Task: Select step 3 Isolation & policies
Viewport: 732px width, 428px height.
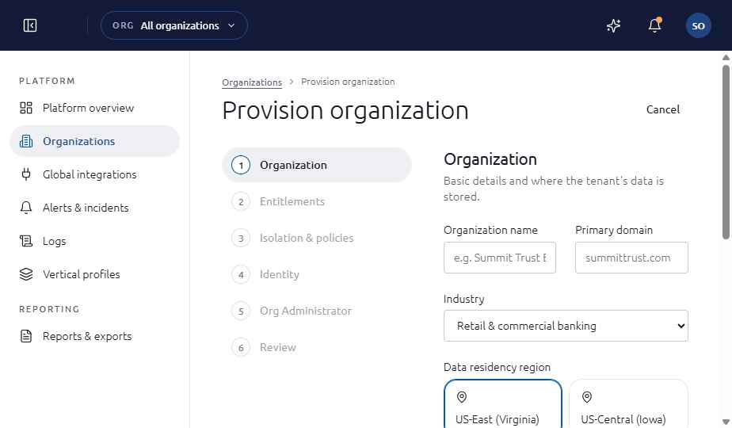Action: click(x=317, y=238)
